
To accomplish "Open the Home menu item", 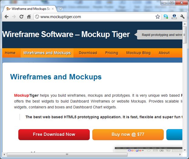I will tap(10, 53).
